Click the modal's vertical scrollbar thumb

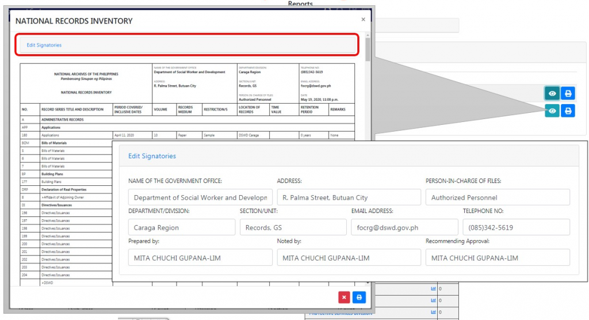[x=368, y=49]
